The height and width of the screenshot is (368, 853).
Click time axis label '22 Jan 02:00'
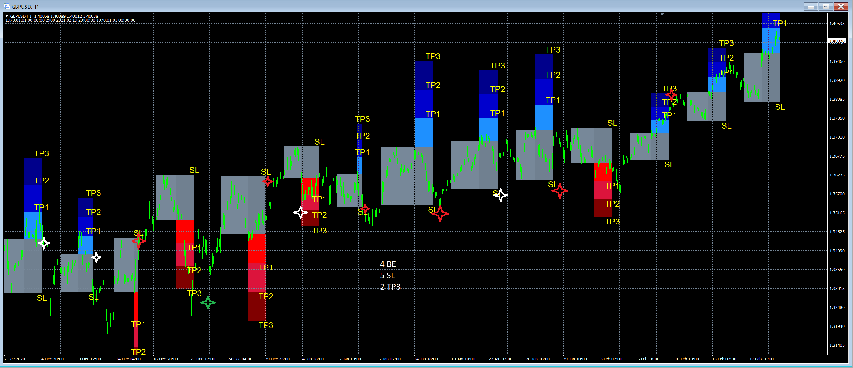click(500, 359)
